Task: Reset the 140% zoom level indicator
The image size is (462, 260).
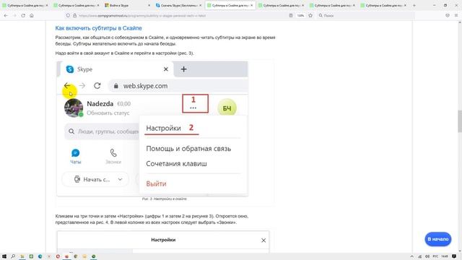Action: coord(300,15)
